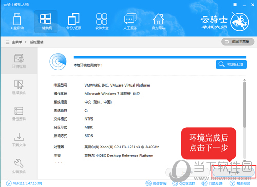Image resolution: width=257 pixels, height=187 pixels.
Task: Open 帮助视频 help video link
Action: click(x=240, y=183)
